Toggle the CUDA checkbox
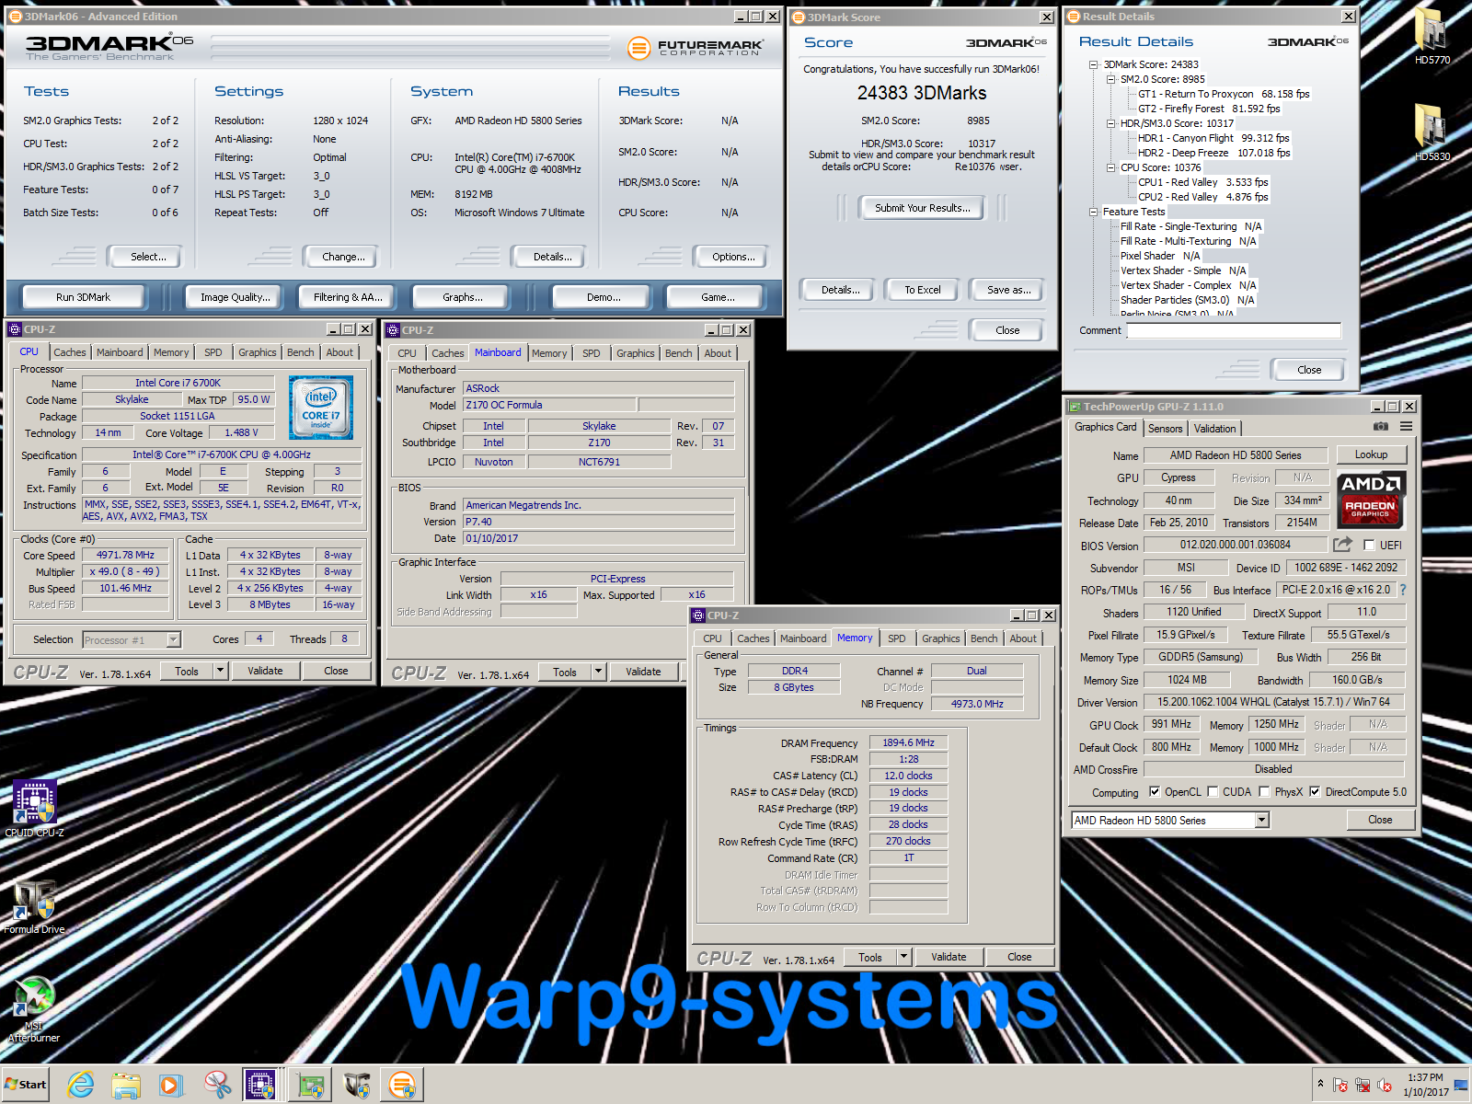 (1213, 791)
